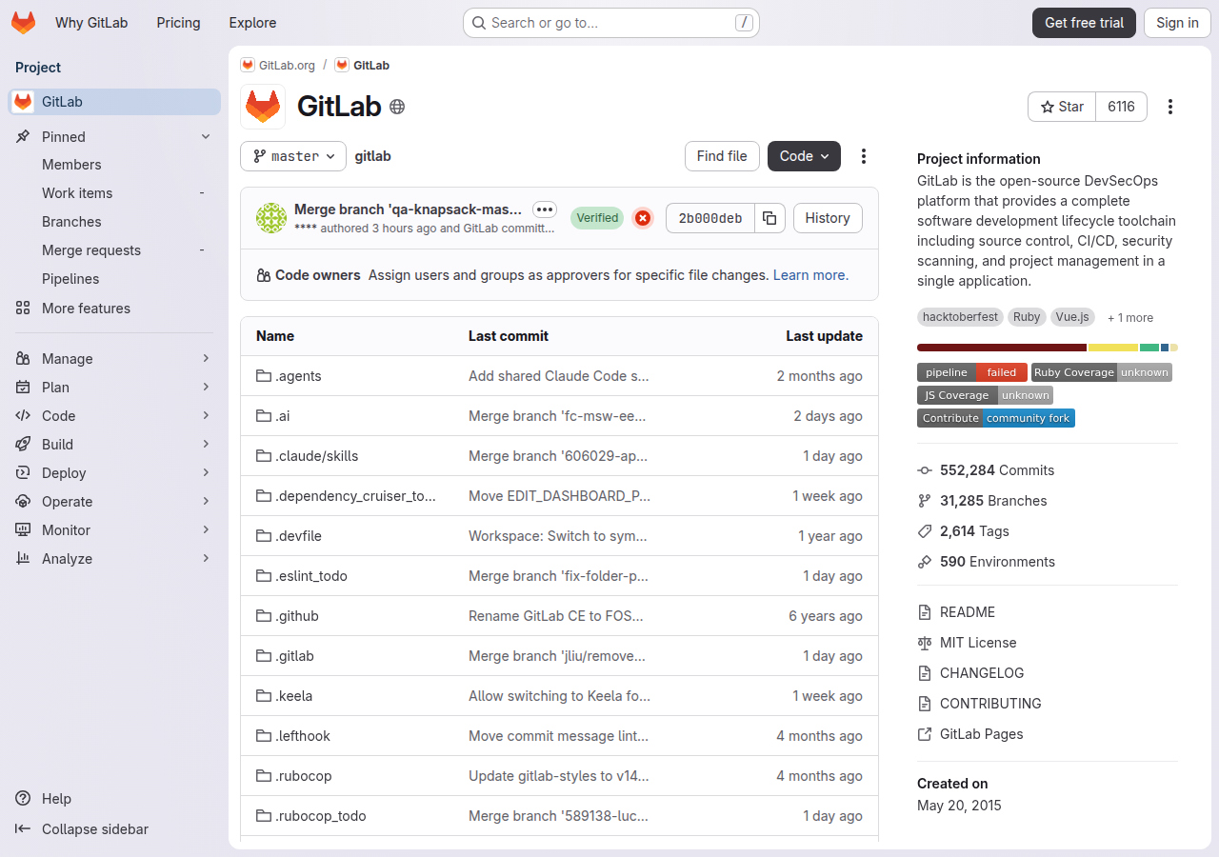Viewport: 1219px width, 857px height.
Task: Open the .github folder row
Action: click(559, 616)
